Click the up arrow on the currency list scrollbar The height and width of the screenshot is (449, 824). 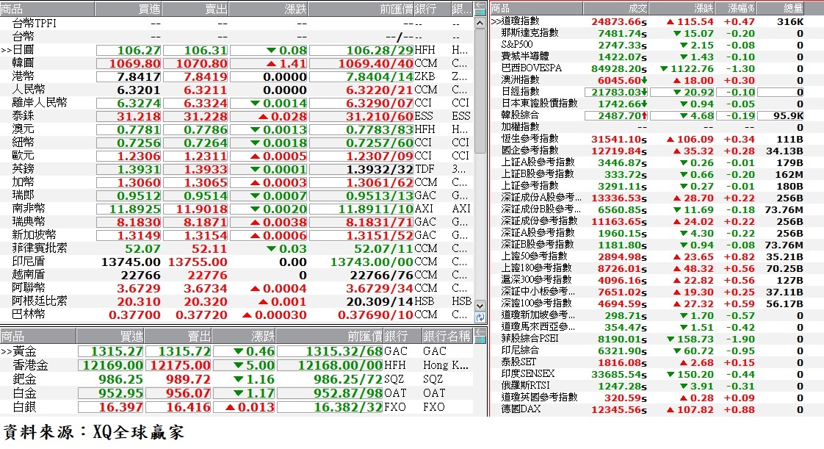480,23
